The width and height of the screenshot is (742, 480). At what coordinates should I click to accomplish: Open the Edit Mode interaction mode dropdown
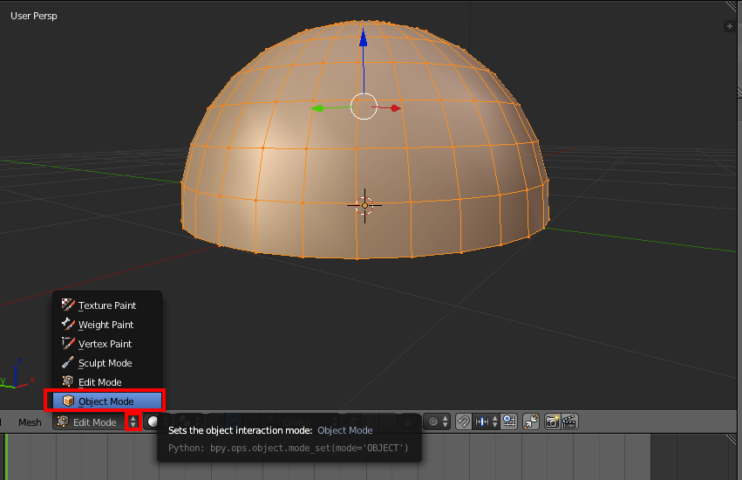[97, 422]
